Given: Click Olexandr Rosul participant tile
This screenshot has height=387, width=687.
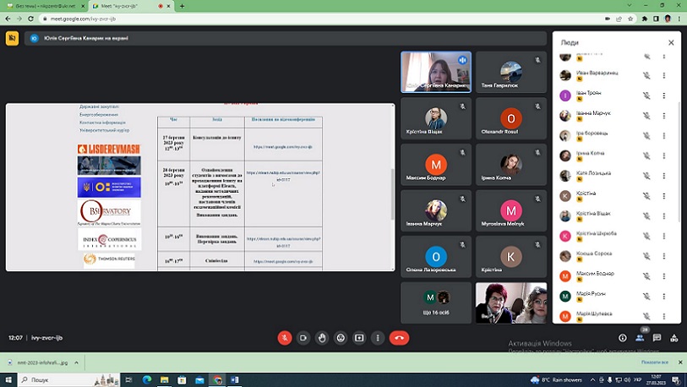Looking at the screenshot, I should (x=511, y=118).
